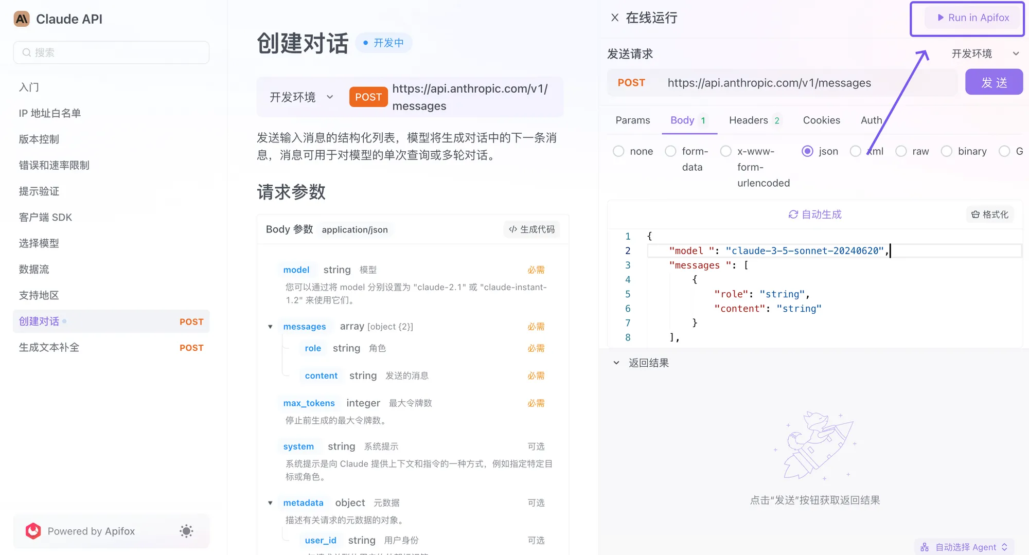Click the Powered by Apifox link
Image resolution: width=1029 pixels, height=555 pixels.
[91, 531]
